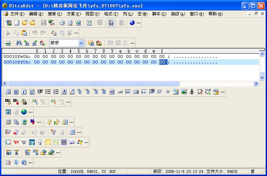
Task: Click the Find binoculars icon
Action: pos(19,43)
